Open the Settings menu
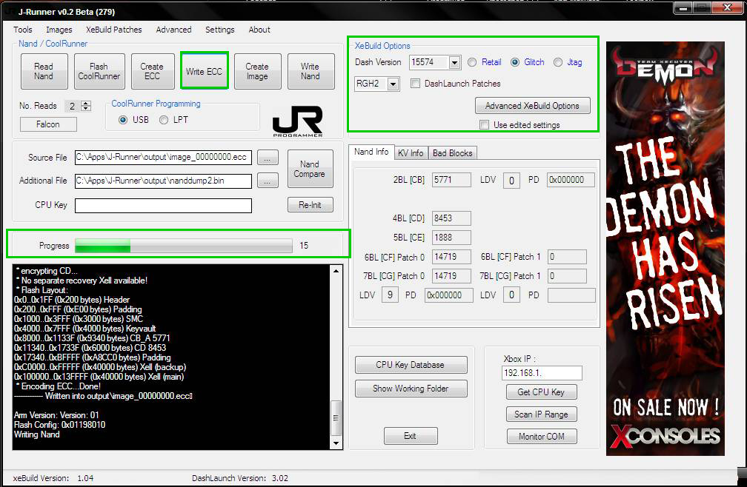 coord(220,30)
